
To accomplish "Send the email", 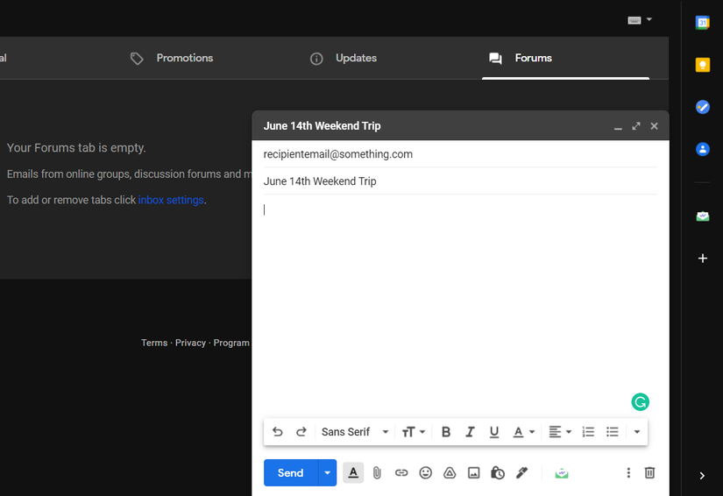I will [x=290, y=473].
